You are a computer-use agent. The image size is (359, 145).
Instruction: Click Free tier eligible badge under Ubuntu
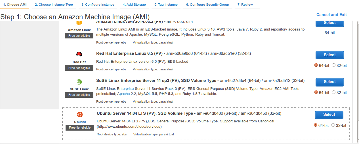pyautogui.click(x=80, y=128)
